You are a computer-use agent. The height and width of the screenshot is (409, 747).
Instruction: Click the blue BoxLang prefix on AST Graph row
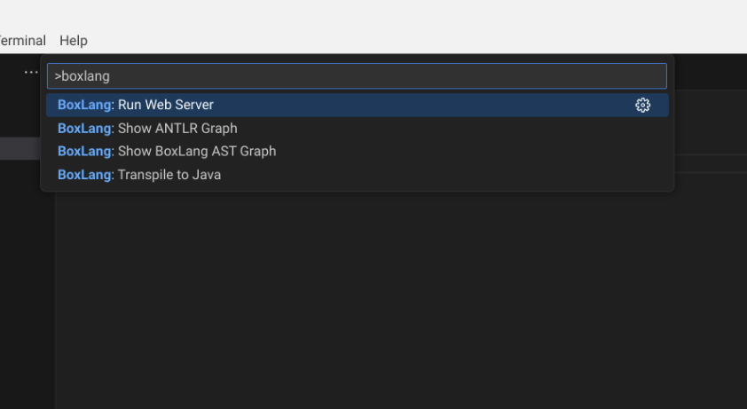coord(84,152)
